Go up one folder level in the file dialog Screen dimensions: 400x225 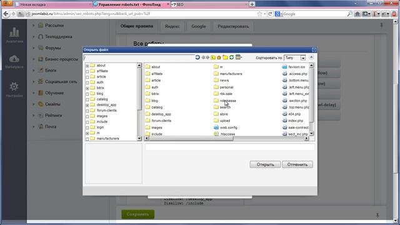213,57
